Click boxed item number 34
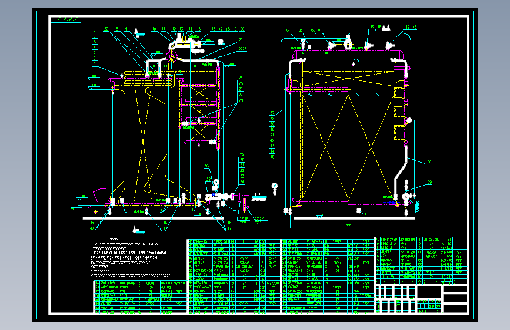This screenshot has width=510, height=330. click(242, 182)
